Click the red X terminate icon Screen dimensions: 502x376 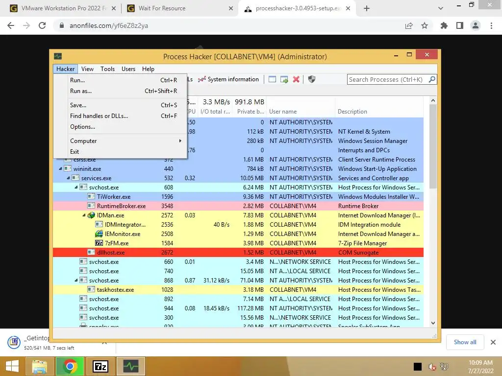pyautogui.click(x=296, y=79)
